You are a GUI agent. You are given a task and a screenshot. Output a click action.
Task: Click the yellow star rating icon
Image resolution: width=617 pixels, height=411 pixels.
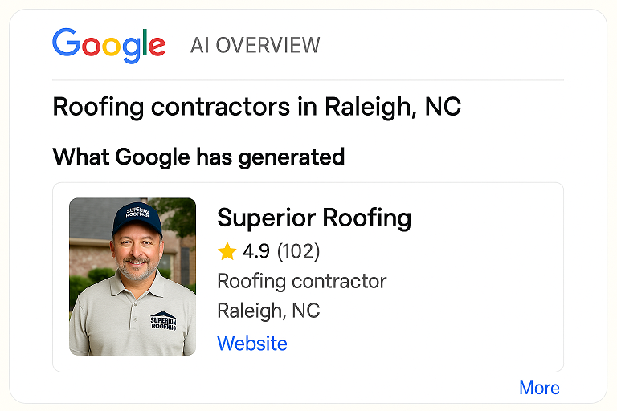click(227, 252)
